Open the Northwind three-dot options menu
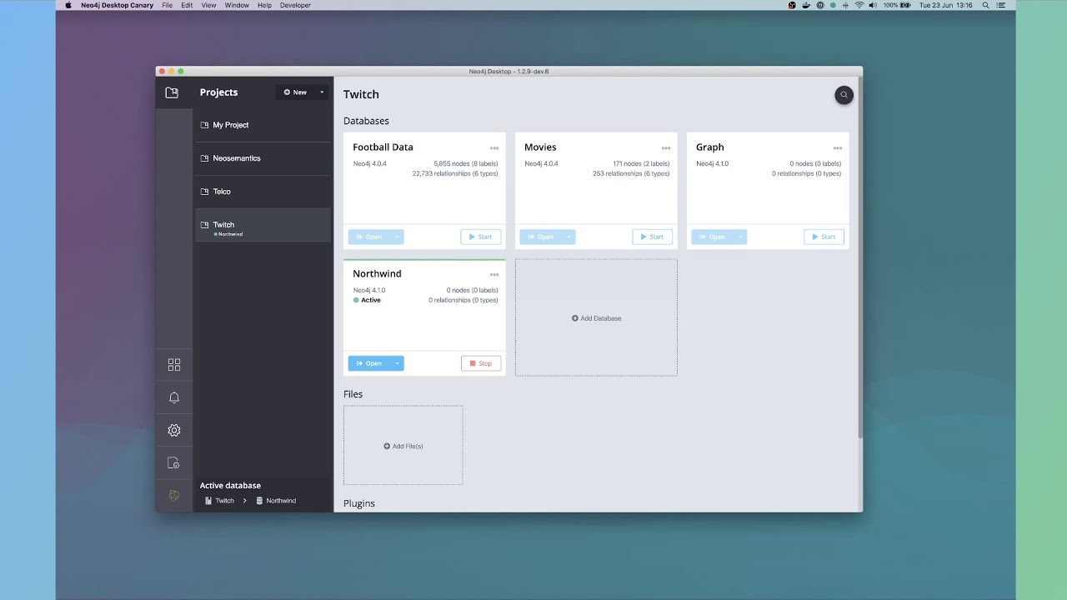1067x600 pixels. (494, 275)
